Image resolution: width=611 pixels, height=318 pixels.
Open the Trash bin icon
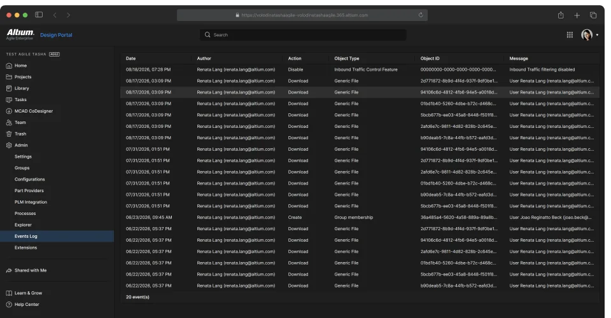coord(9,134)
